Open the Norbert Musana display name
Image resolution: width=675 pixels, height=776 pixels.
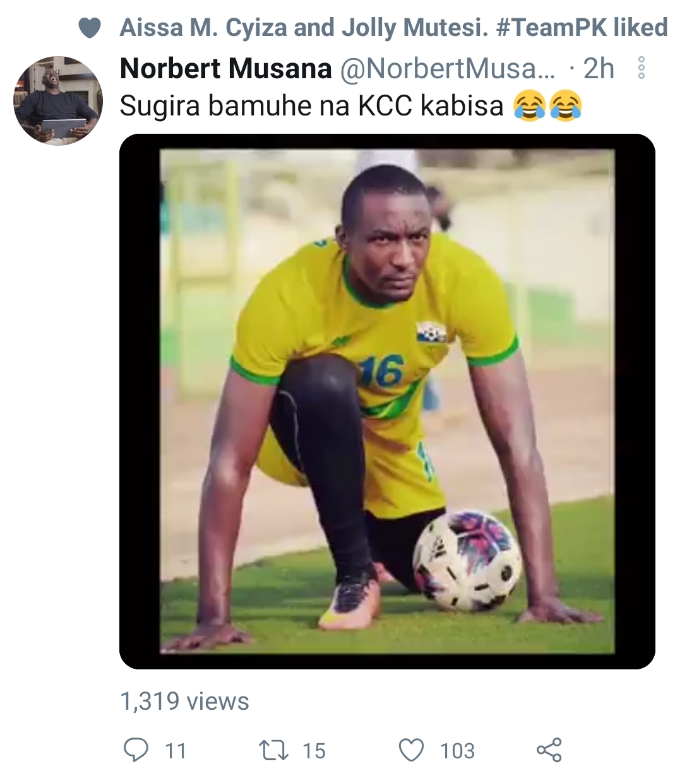pos(225,68)
